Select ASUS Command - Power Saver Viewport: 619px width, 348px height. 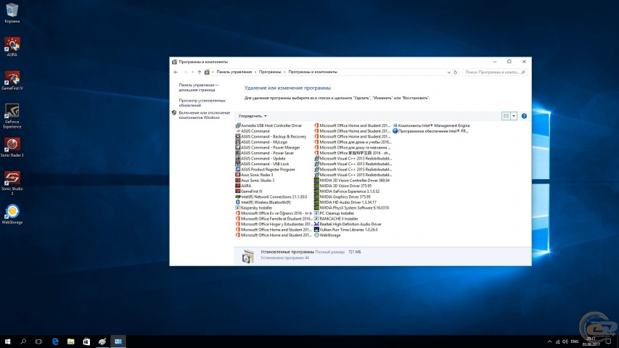pos(265,153)
